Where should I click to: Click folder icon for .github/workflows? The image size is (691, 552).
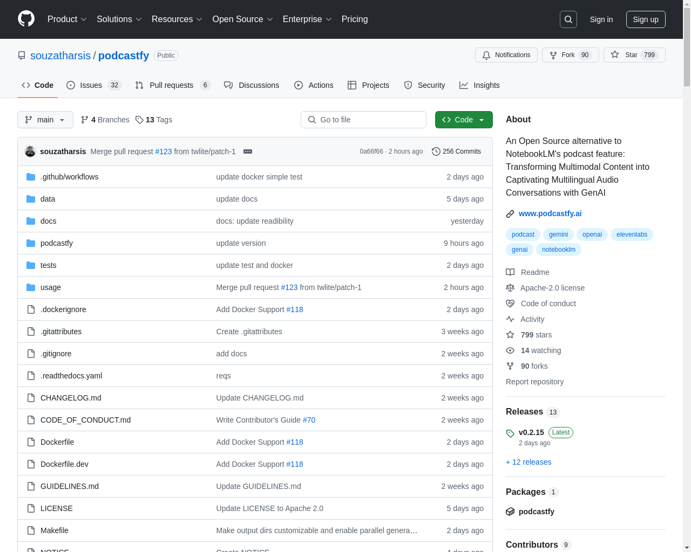(x=31, y=177)
